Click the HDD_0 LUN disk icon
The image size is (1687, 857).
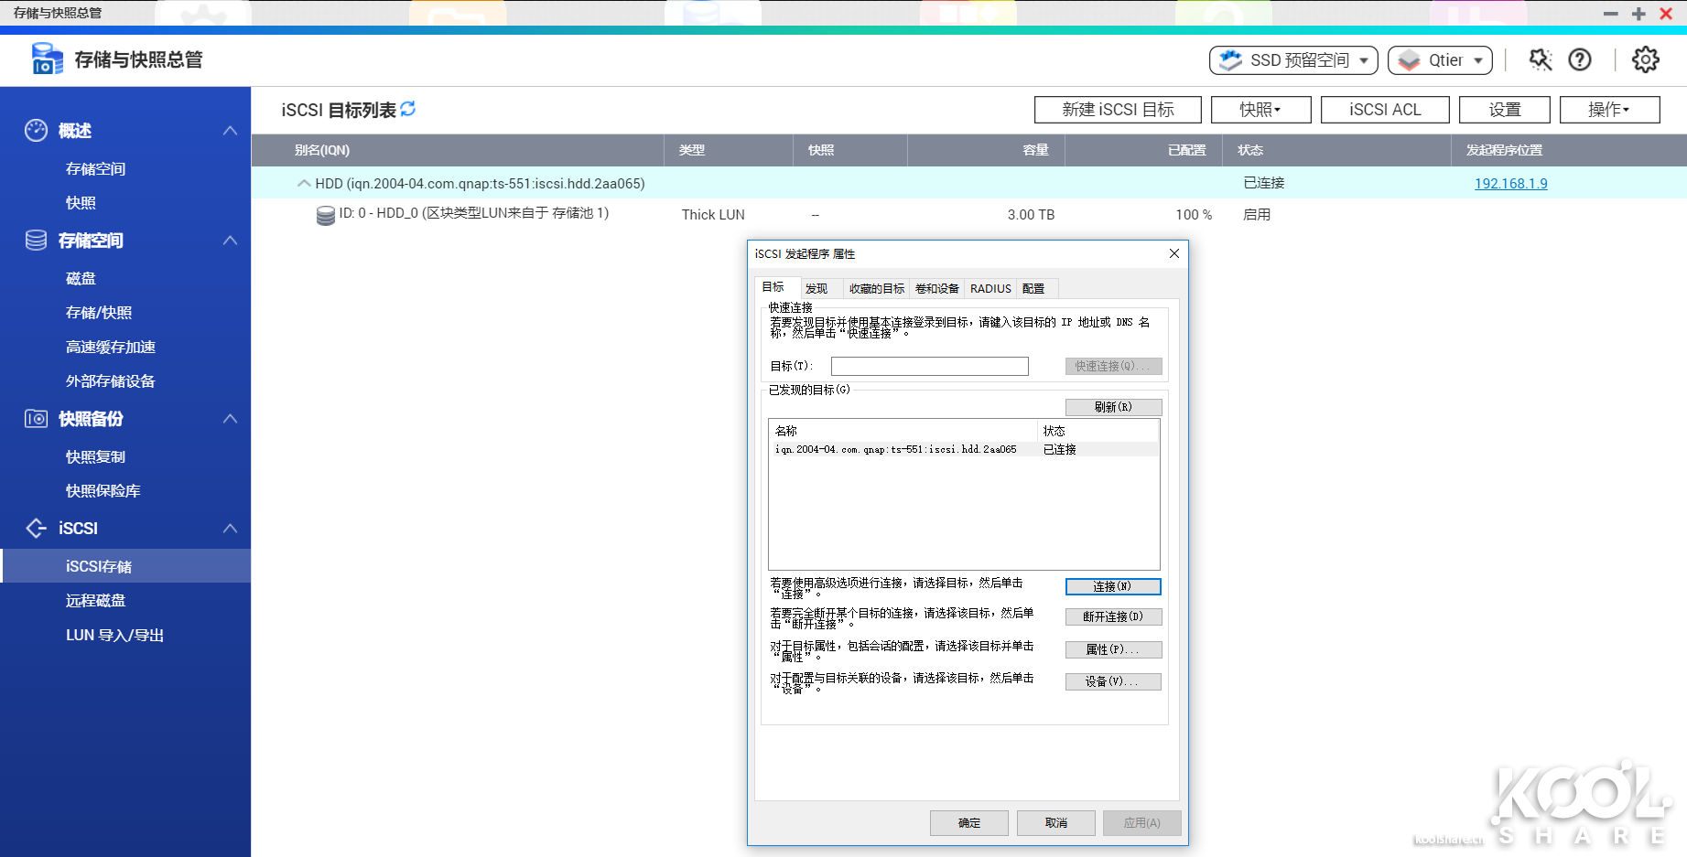click(325, 215)
